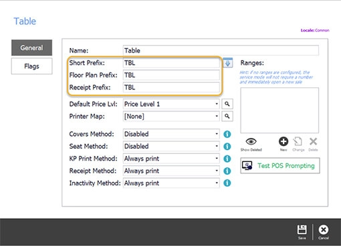Expand the Covers Method dropdown
This screenshot has height=246, width=341.
tap(171, 134)
